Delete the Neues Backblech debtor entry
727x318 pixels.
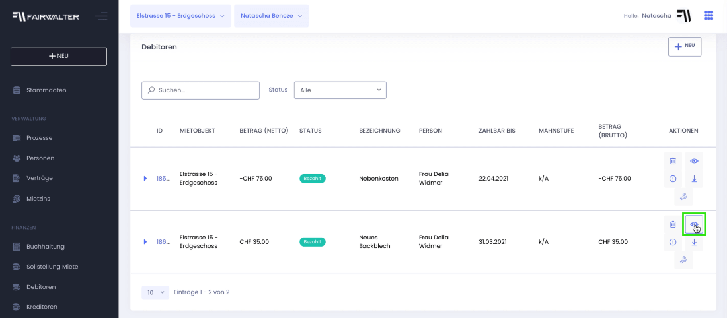673,224
